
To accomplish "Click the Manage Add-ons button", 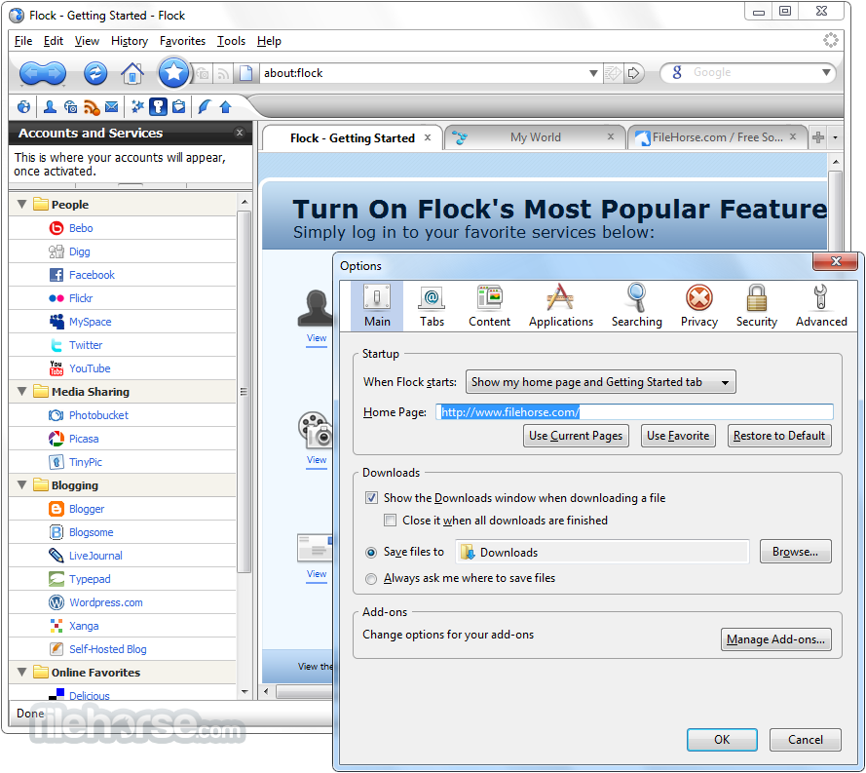I will [x=775, y=638].
